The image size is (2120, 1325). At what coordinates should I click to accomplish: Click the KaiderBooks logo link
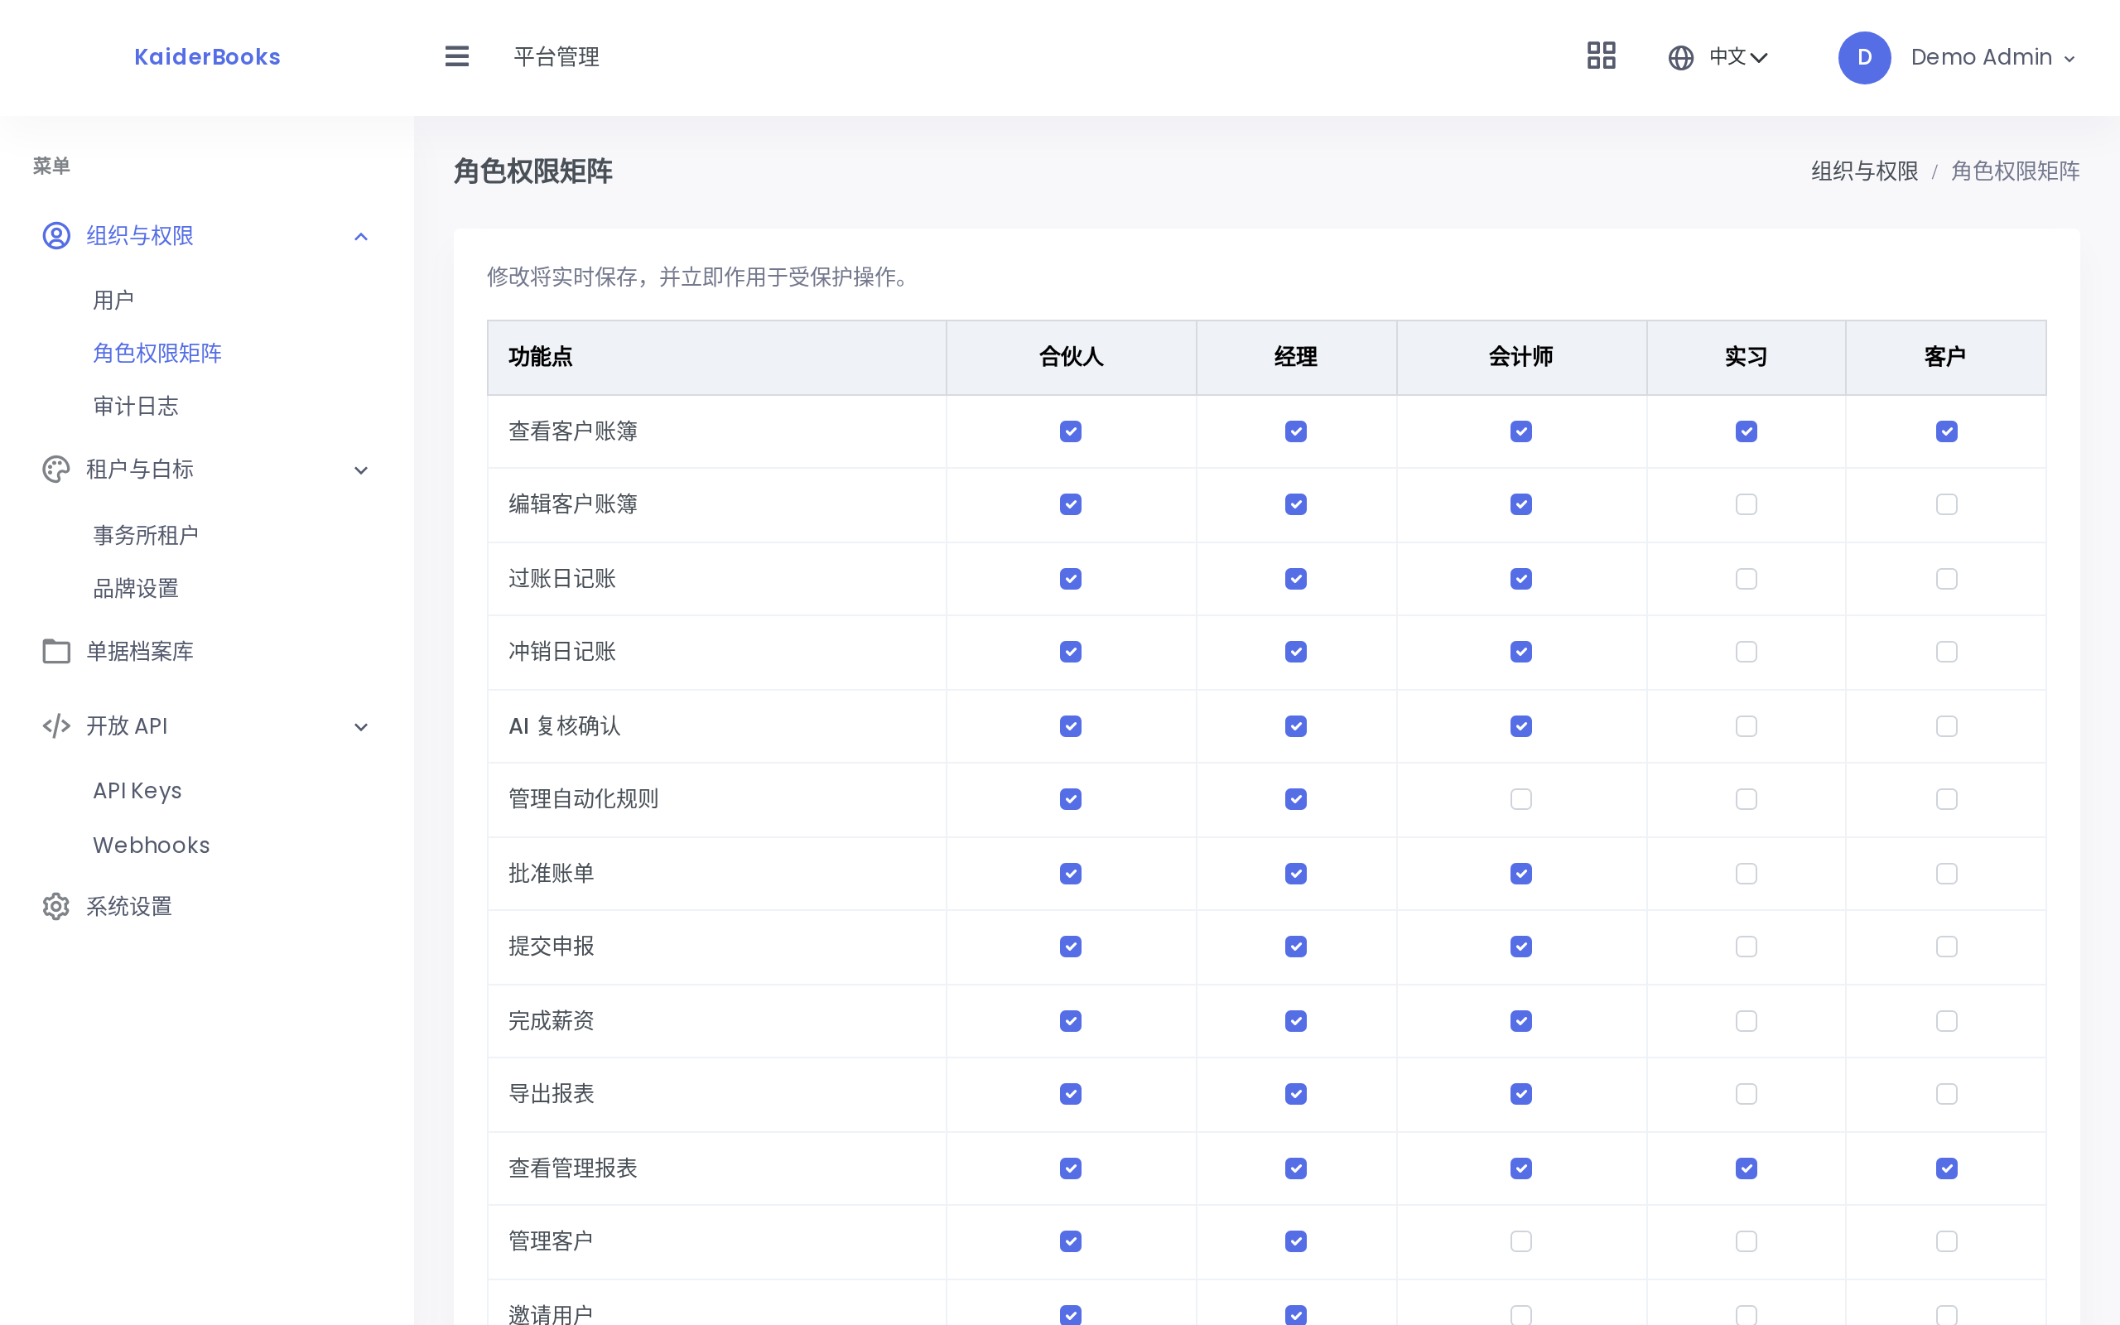[x=208, y=57]
